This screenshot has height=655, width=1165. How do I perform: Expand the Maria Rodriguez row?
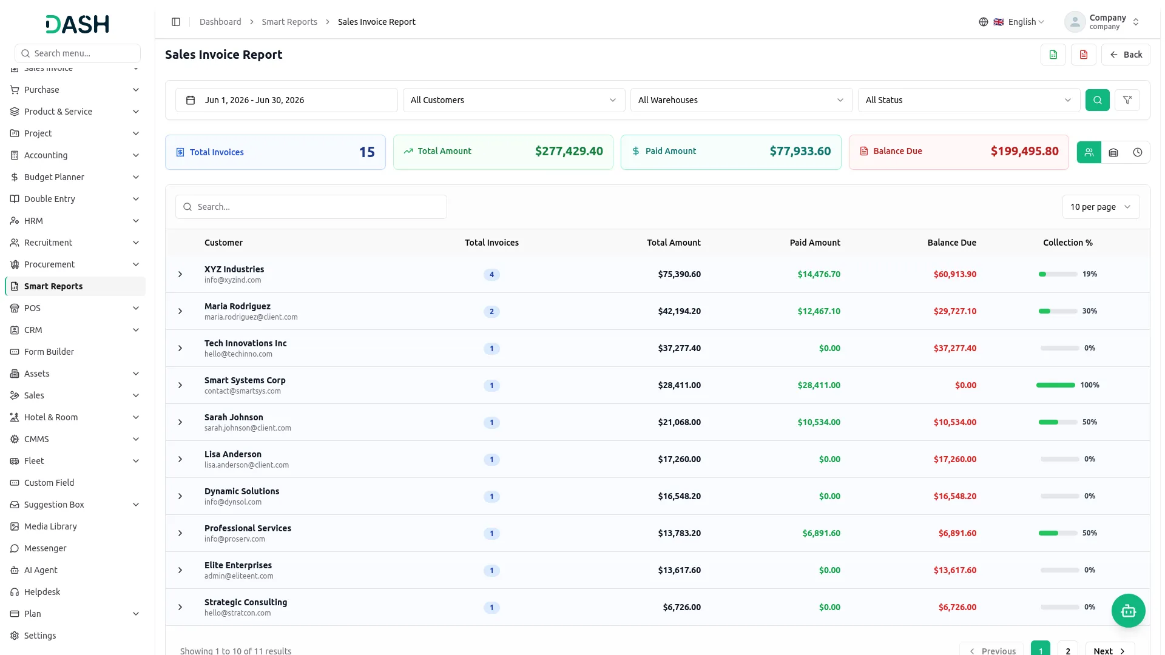pyautogui.click(x=180, y=311)
